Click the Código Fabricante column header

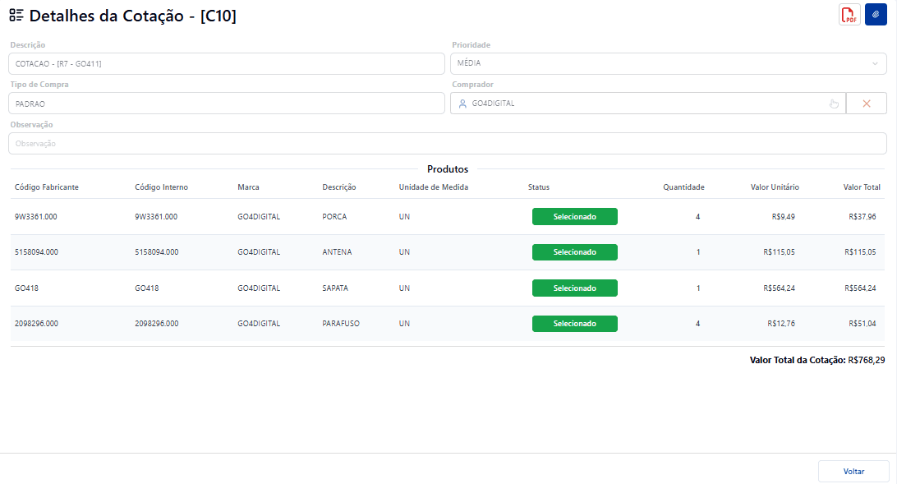coord(47,187)
